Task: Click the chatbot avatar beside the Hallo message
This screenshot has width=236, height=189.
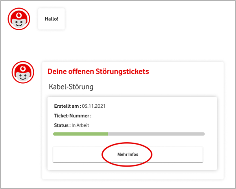Action: pyautogui.click(x=19, y=18)
